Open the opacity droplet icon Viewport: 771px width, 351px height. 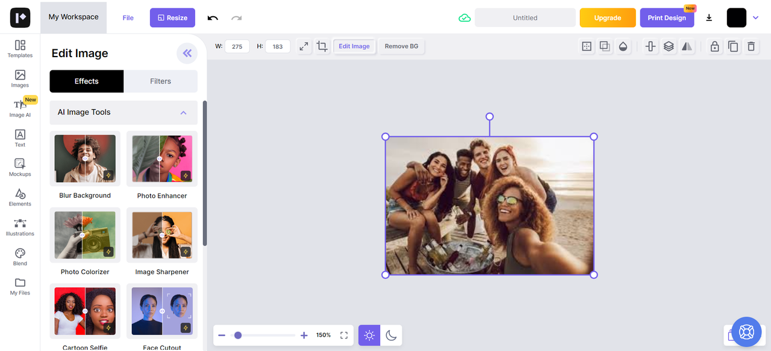click(623, 46)
